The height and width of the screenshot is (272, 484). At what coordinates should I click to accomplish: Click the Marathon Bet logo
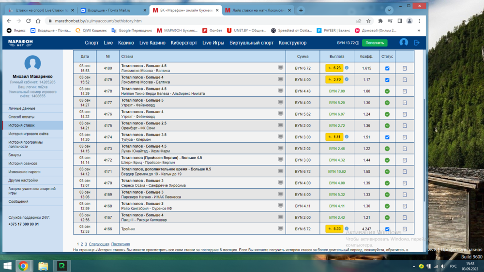[20, 43]
